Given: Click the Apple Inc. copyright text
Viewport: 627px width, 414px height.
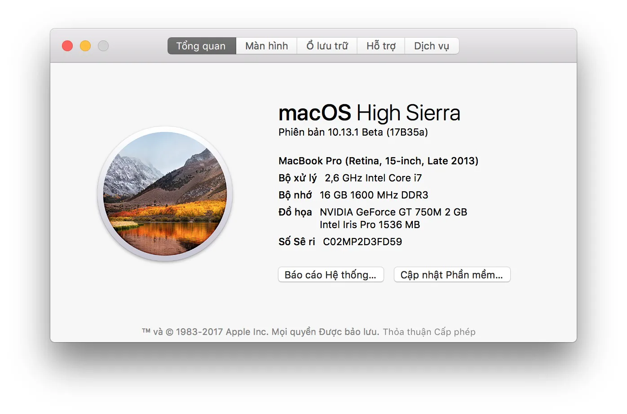Looking at the screenshot, I should coord(261,332).
